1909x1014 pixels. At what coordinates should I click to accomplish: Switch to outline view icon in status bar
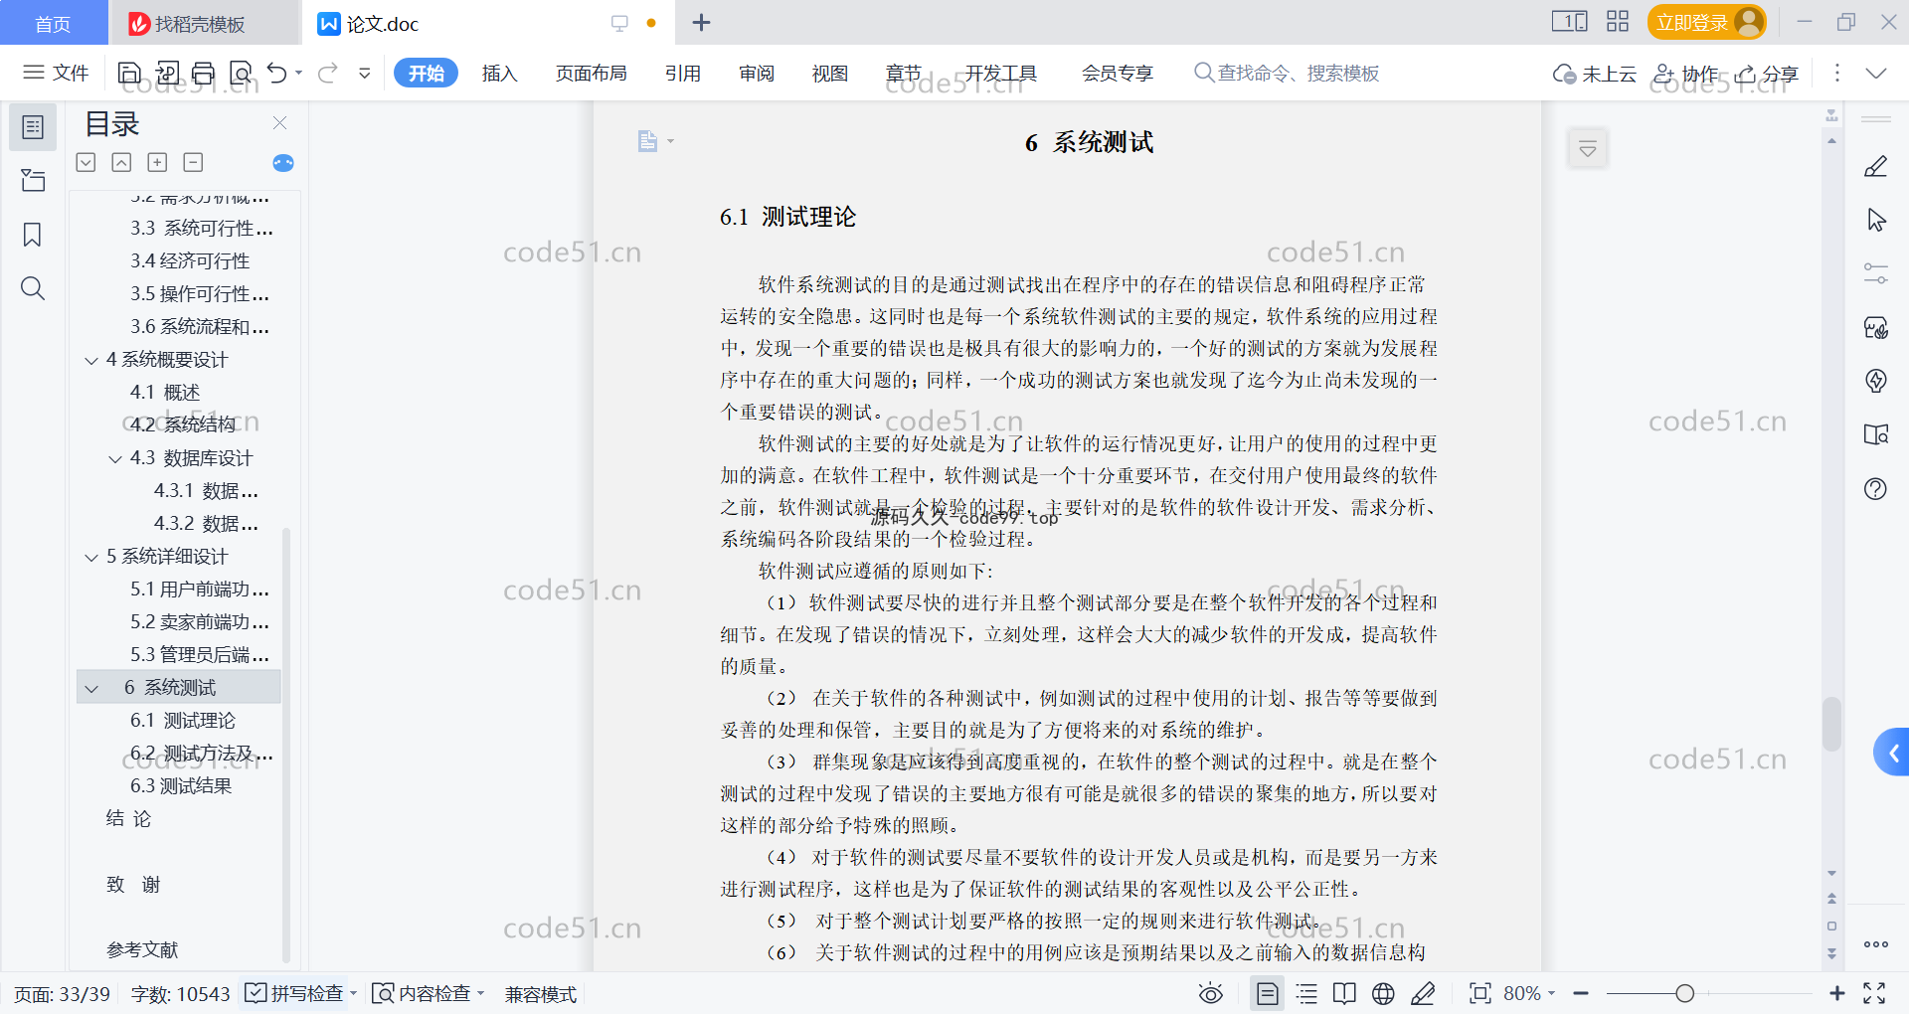pyautogui.click(x=1306, y=993)
